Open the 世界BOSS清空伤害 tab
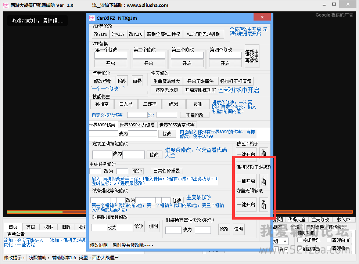The image size is (359, 264). pos(177,125)
